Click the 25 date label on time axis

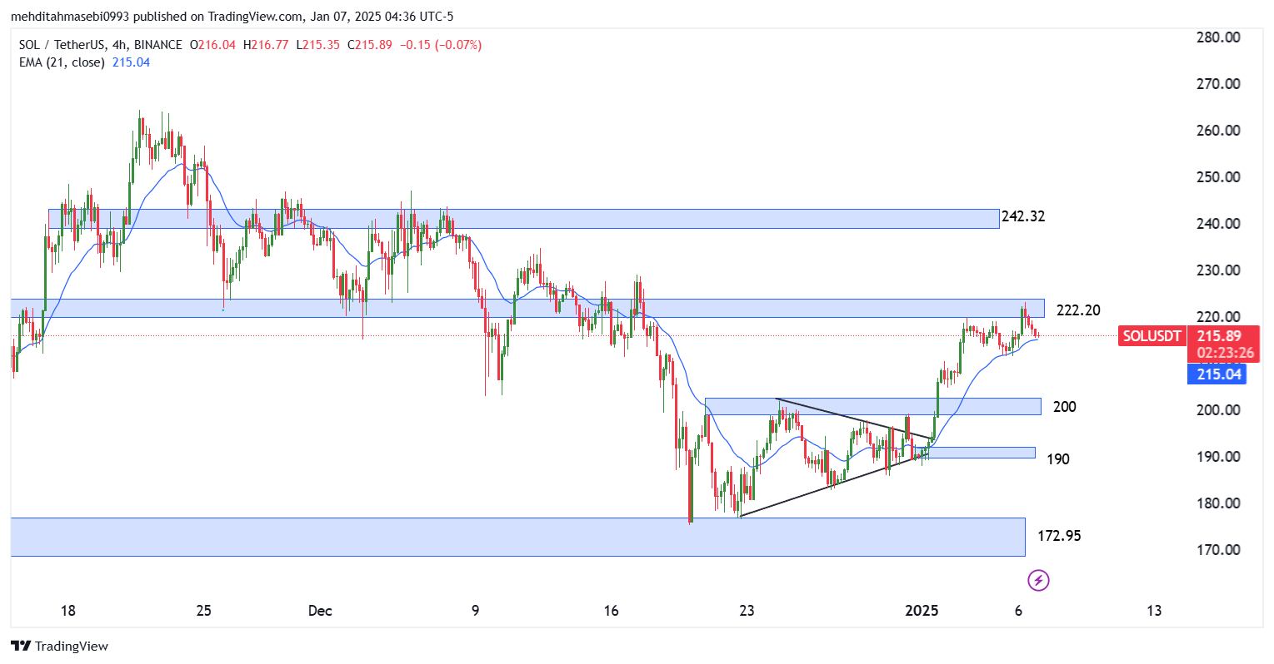204,611
